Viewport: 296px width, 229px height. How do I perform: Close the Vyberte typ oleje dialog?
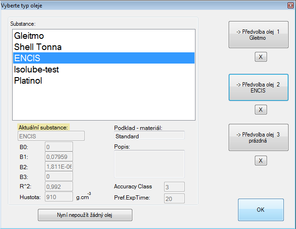(x=290, y=6)
